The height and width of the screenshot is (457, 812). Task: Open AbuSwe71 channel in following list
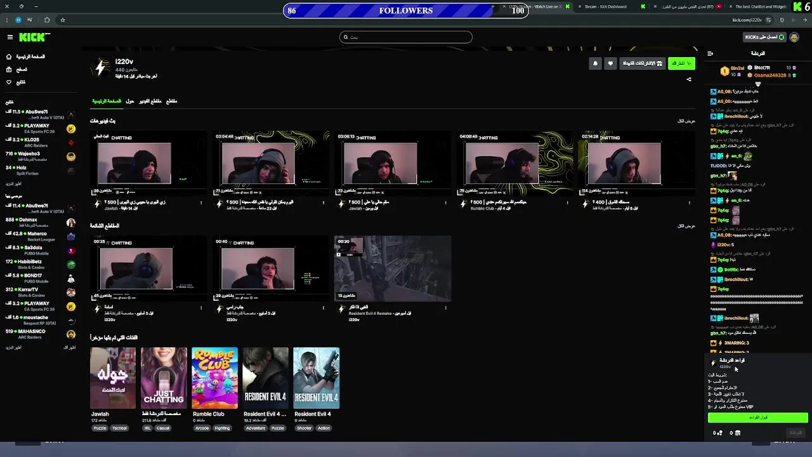[40, 114]
